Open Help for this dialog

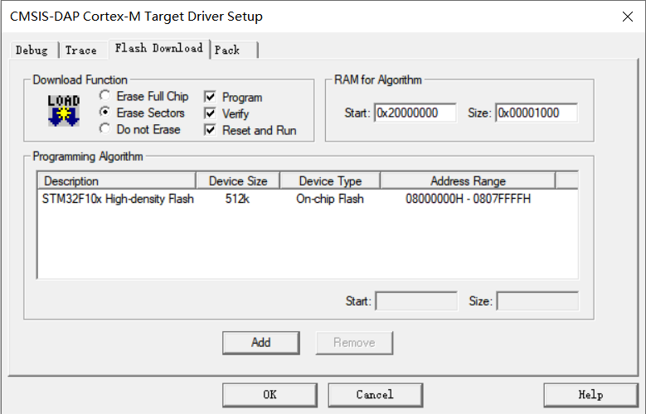click(x=590, y=395)
